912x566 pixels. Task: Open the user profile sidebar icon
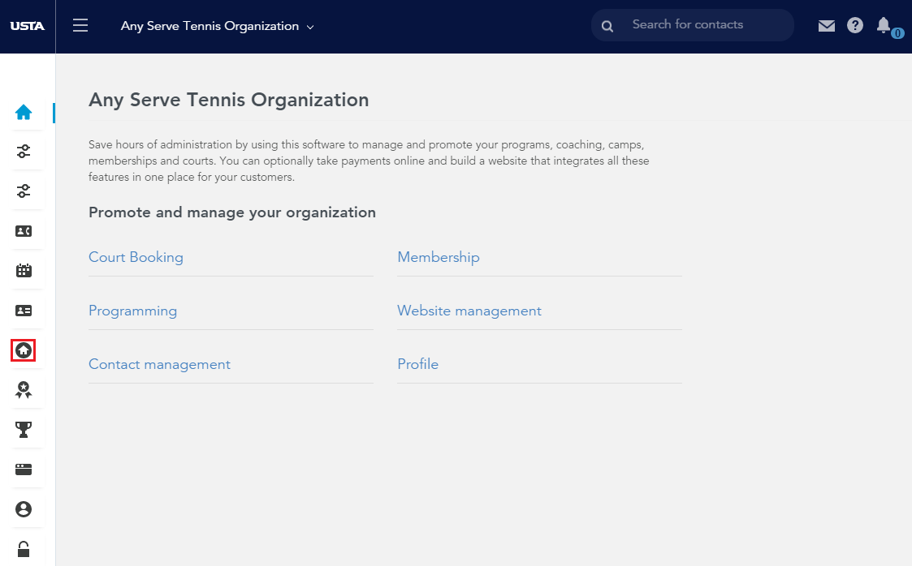point(24,509)
